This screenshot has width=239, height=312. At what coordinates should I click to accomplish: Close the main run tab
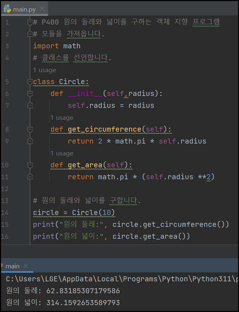coord(26,265)
